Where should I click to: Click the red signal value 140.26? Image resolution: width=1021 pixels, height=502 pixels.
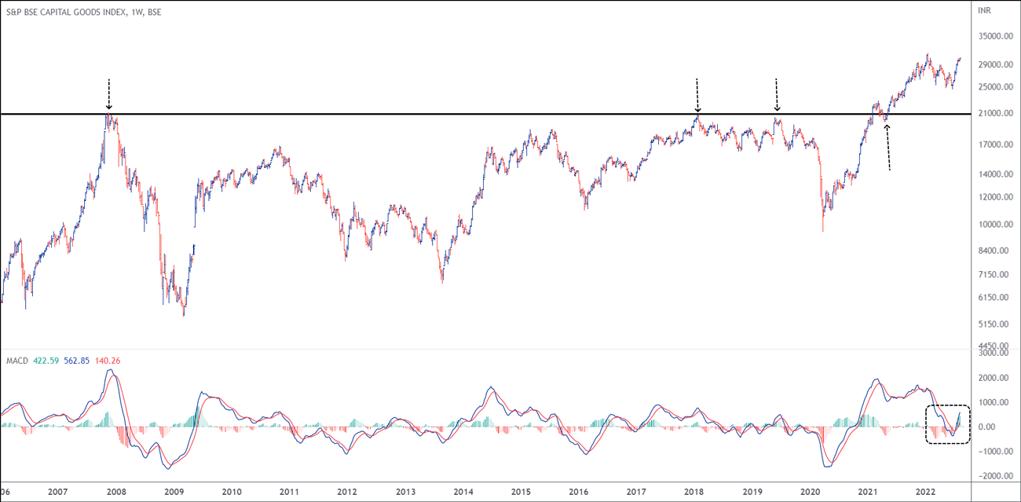coord(108,361)
